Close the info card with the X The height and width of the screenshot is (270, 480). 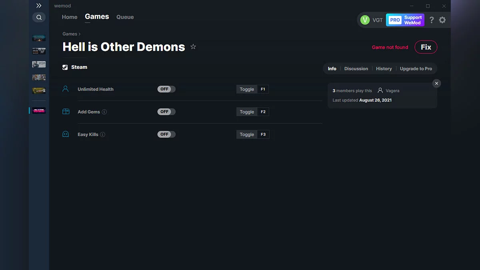coord(437,83)
